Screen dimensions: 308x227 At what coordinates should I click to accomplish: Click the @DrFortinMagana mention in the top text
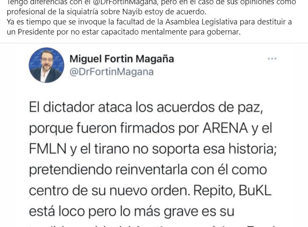(125, 3)
